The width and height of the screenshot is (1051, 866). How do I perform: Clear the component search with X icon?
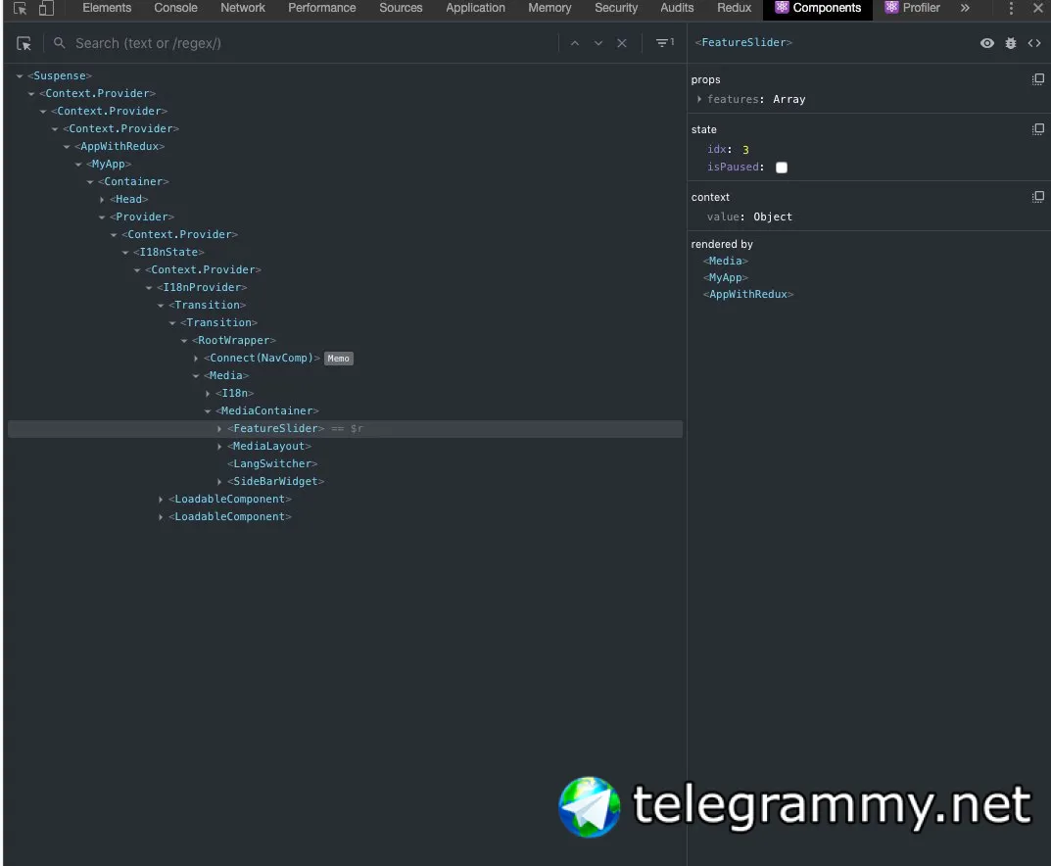pos(622,43)
